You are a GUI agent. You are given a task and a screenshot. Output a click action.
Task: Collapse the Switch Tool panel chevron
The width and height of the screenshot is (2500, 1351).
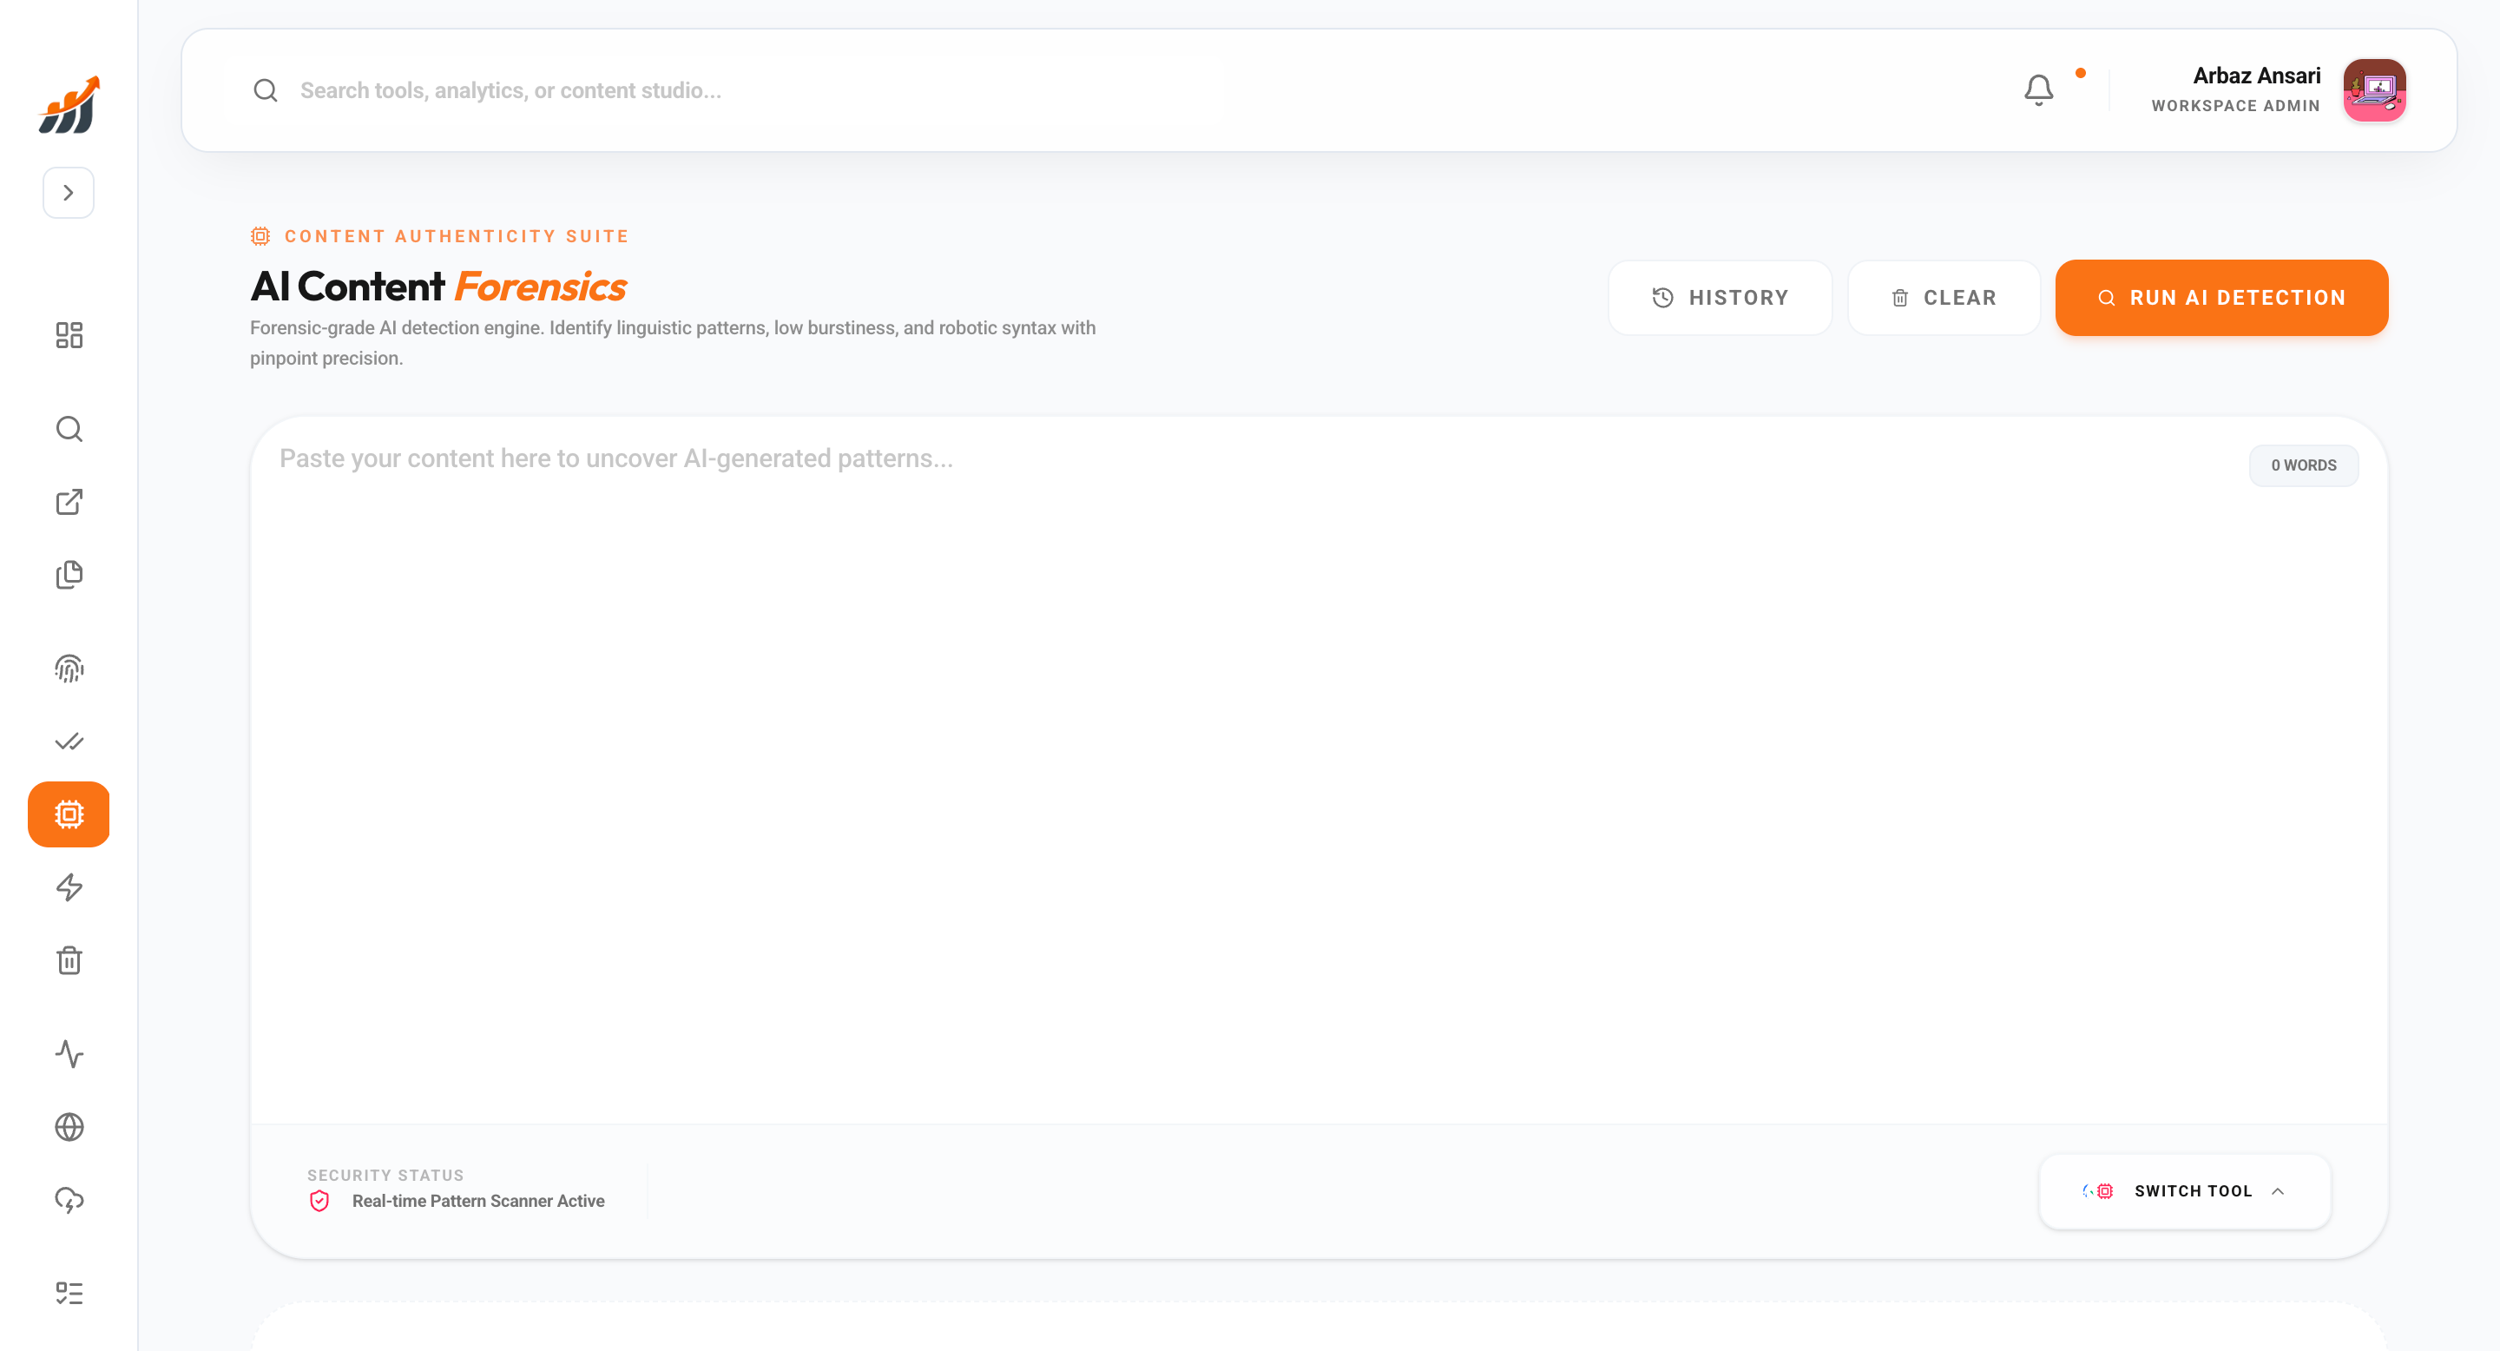pyautogui.click(x=2279, y=1191)
